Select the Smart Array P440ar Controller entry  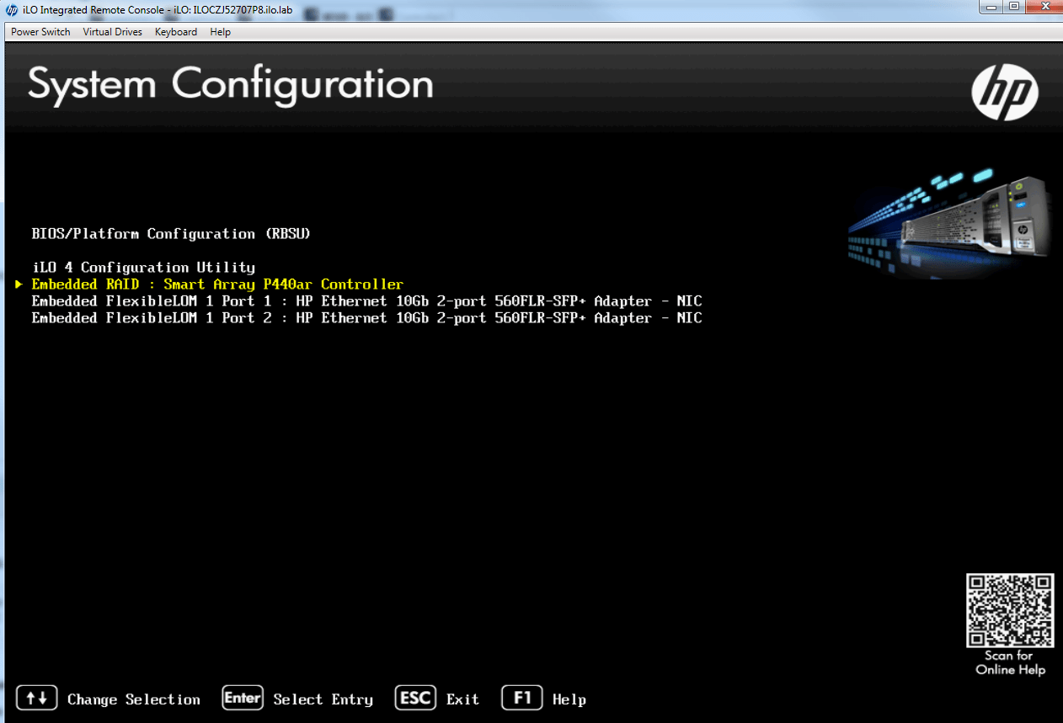tap(217, 284)
